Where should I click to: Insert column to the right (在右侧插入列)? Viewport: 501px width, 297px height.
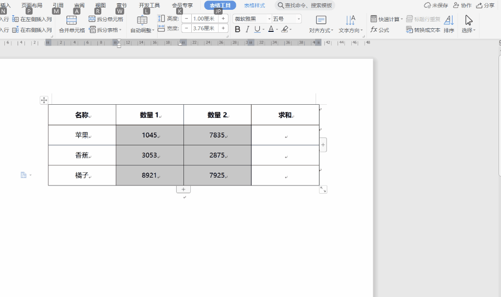(32, 30)
